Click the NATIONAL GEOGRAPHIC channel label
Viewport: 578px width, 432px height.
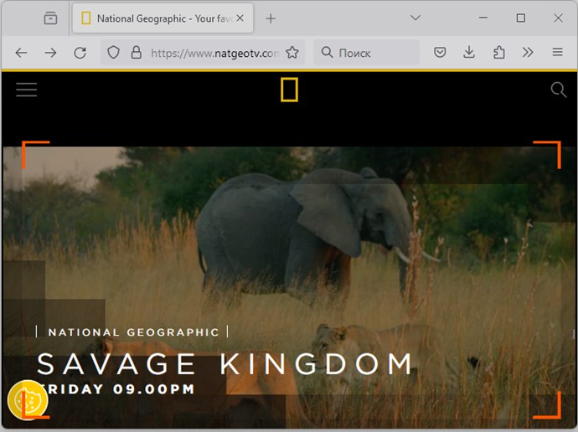133,332
